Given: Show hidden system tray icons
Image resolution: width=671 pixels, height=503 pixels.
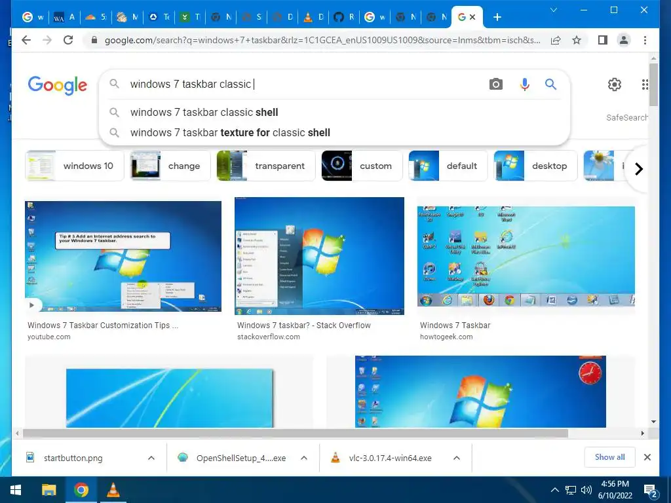Looking at the screenshot, I should click(x=554, y=490).
